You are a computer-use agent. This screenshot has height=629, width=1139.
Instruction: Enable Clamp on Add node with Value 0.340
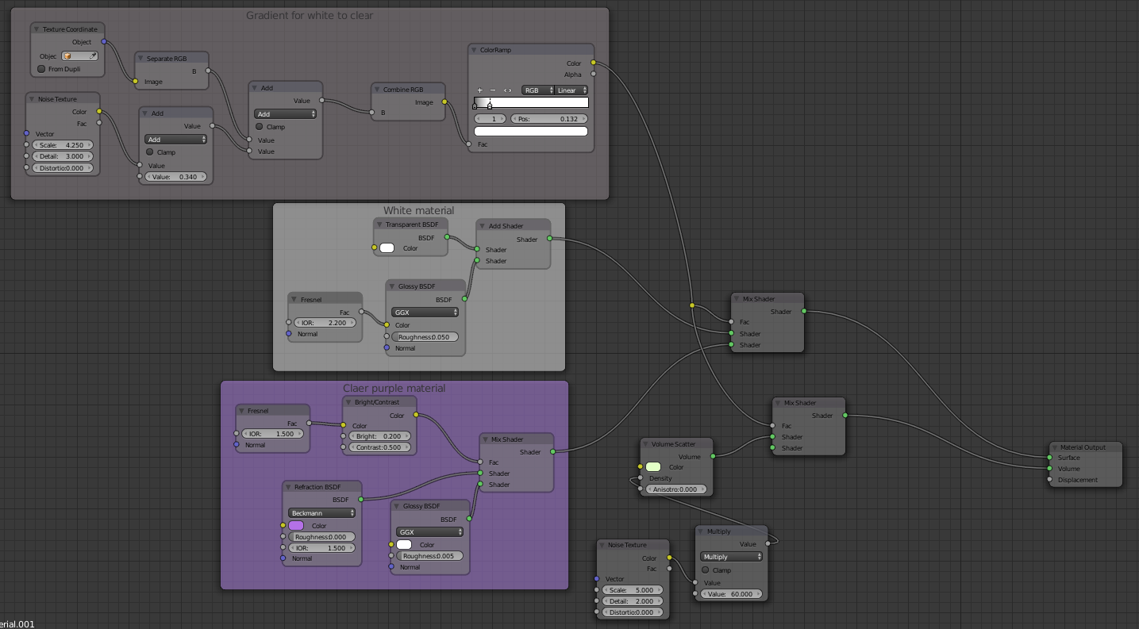click(x=149, y=152)
